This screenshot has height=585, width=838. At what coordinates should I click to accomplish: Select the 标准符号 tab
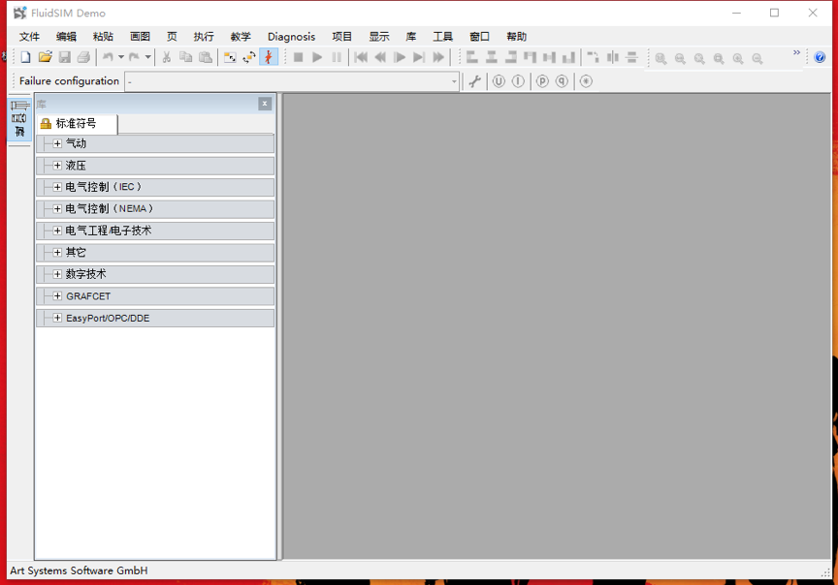[x=76, y=124]
